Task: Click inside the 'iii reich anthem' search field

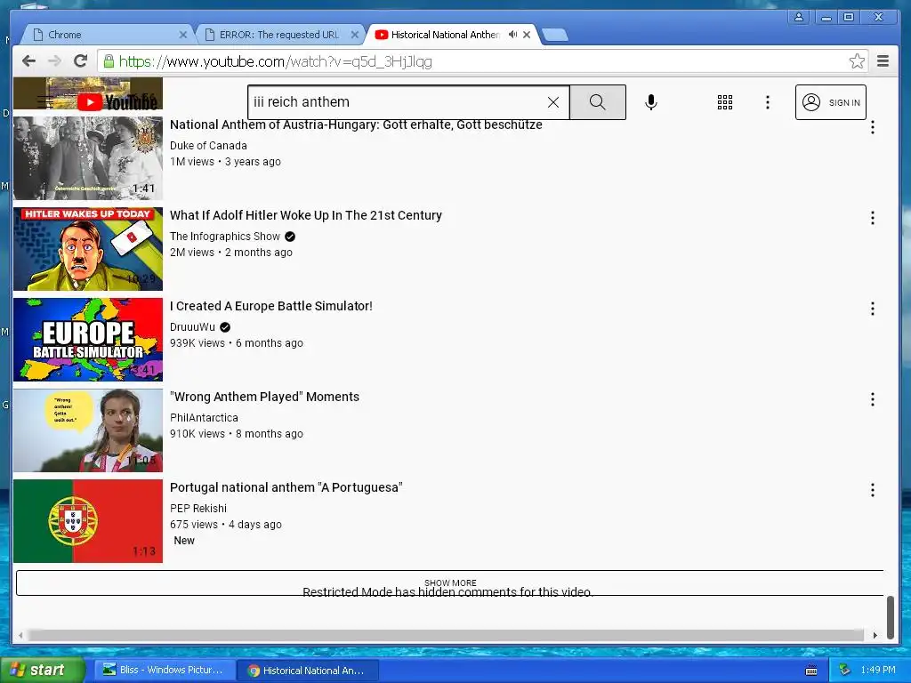Action: point(398,102)
